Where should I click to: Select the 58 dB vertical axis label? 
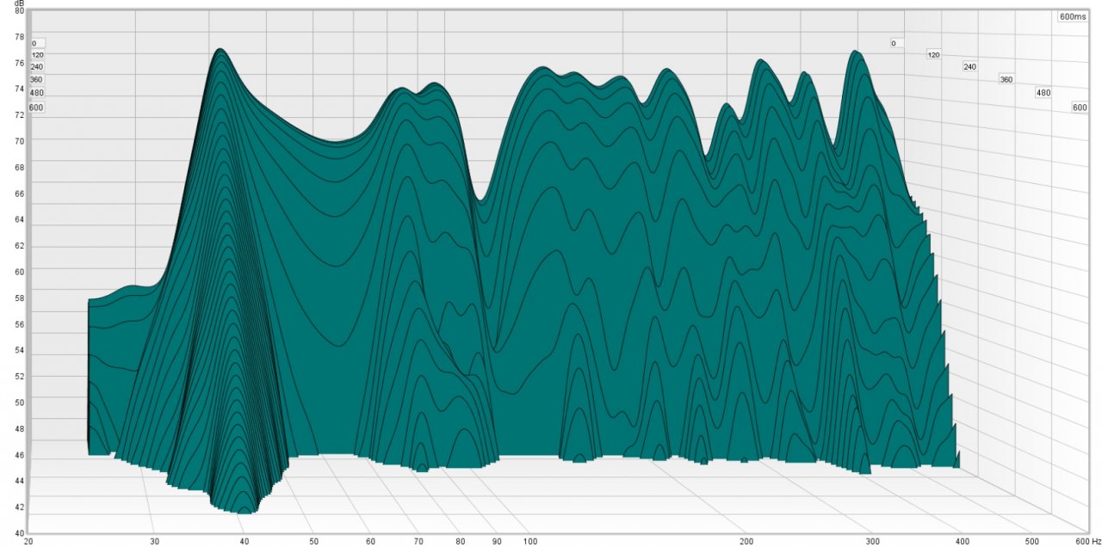(x=19, y=298)
